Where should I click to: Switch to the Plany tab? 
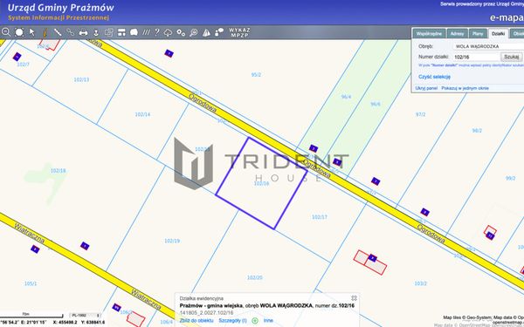coord(478,34)
